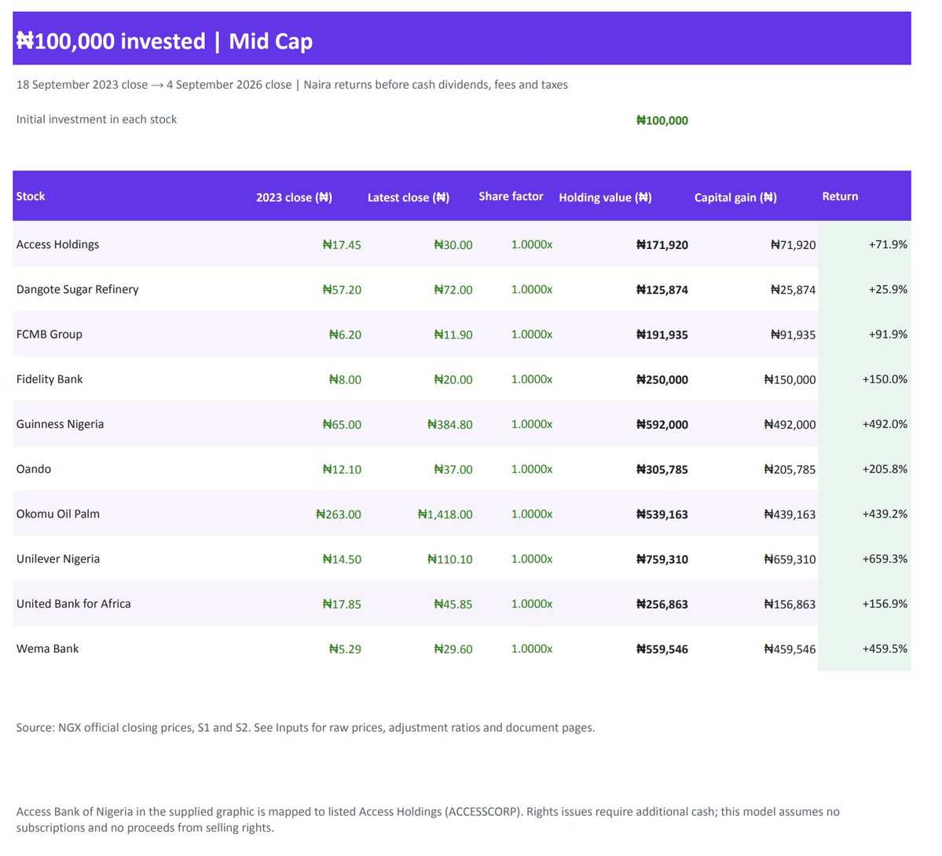Click Dangote Sugar capital gain ₦25,874
Image resolution: width=942 pixels, height=856 pixels.
(793, 290)
